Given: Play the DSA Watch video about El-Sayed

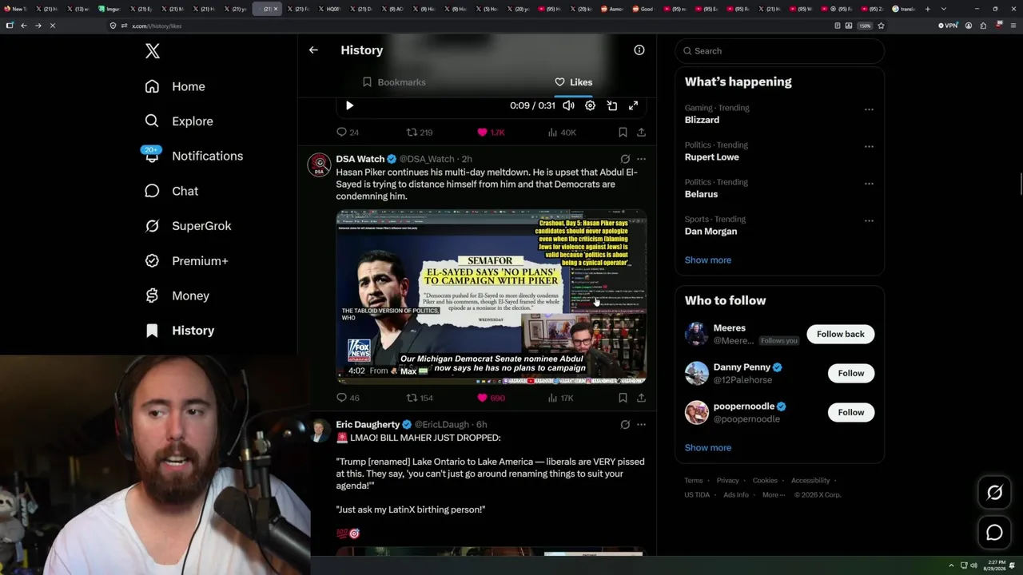Looking at the screenshot, I should [491, 297].
